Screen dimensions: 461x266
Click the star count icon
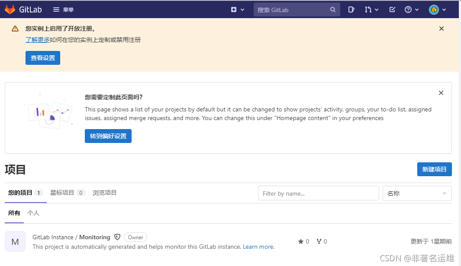pos(300,241)
